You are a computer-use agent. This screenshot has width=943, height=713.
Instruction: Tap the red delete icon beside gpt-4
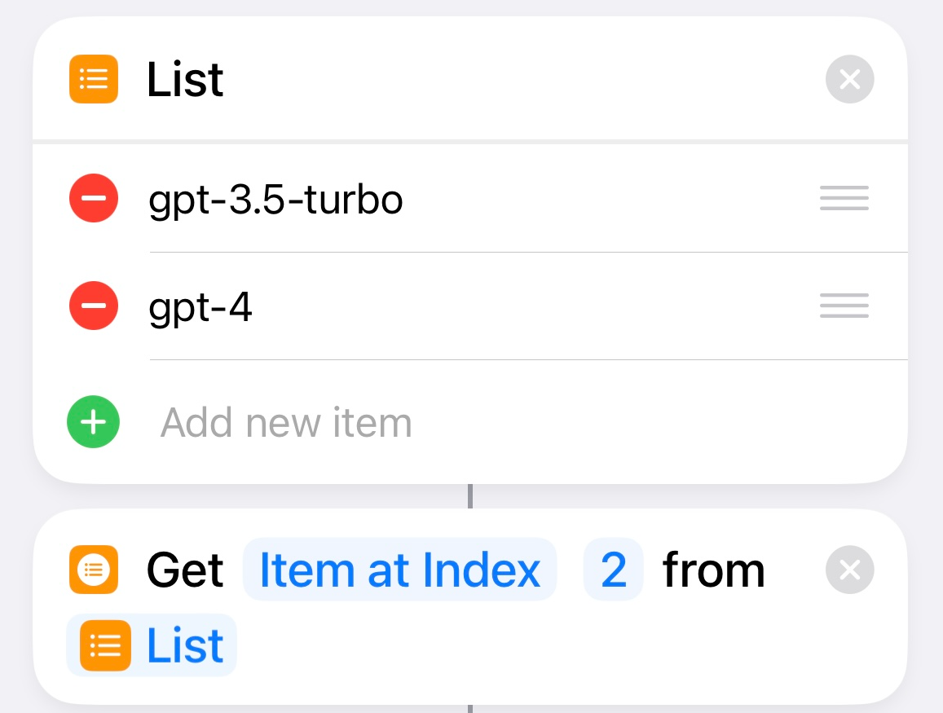[x=93, y=306]
